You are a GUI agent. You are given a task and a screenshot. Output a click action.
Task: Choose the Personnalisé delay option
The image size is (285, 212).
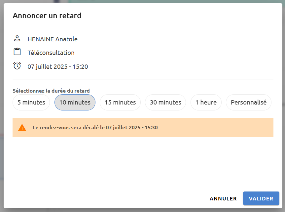[x=249, y=102]
